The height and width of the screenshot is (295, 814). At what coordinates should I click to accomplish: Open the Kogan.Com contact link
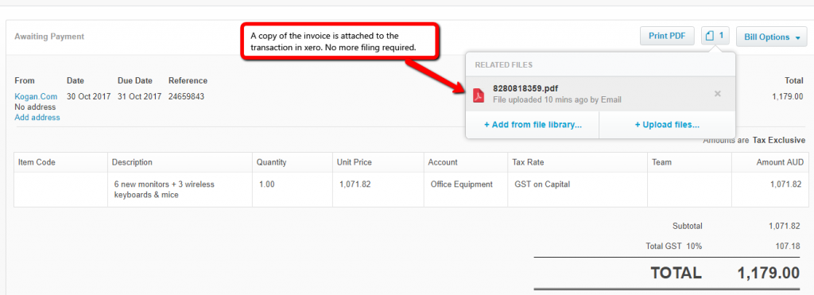36,96
